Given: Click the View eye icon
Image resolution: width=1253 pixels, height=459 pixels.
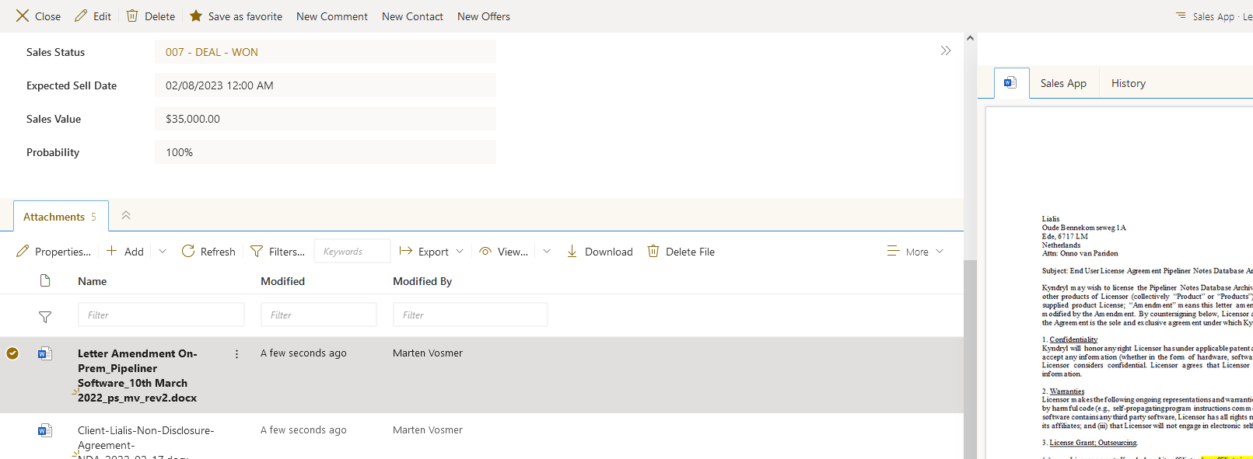Looking at the screenshot, I should coord(485,251).
